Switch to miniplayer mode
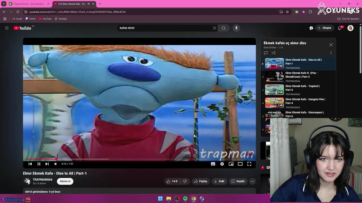The width and height of the screenshot is (362, 203). pyautogui.click(x=231, y=164)
